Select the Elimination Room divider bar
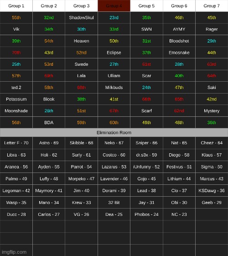Image resolution: width=228 pixels, height=256 pixels. coord(114,133)
